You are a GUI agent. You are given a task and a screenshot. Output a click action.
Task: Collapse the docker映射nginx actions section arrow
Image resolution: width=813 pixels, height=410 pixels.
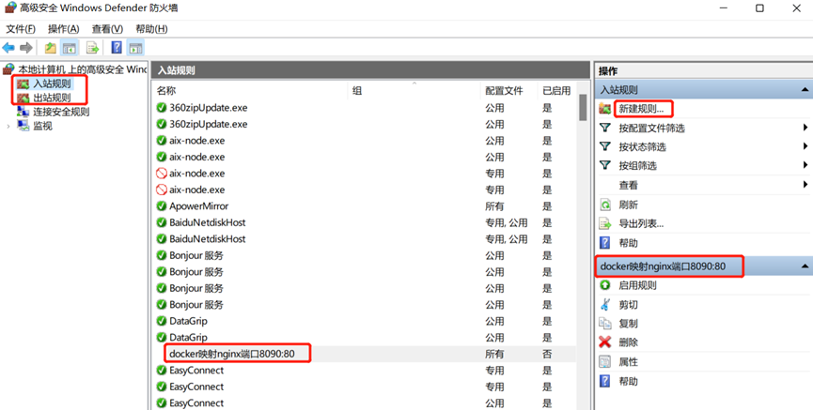805,266
